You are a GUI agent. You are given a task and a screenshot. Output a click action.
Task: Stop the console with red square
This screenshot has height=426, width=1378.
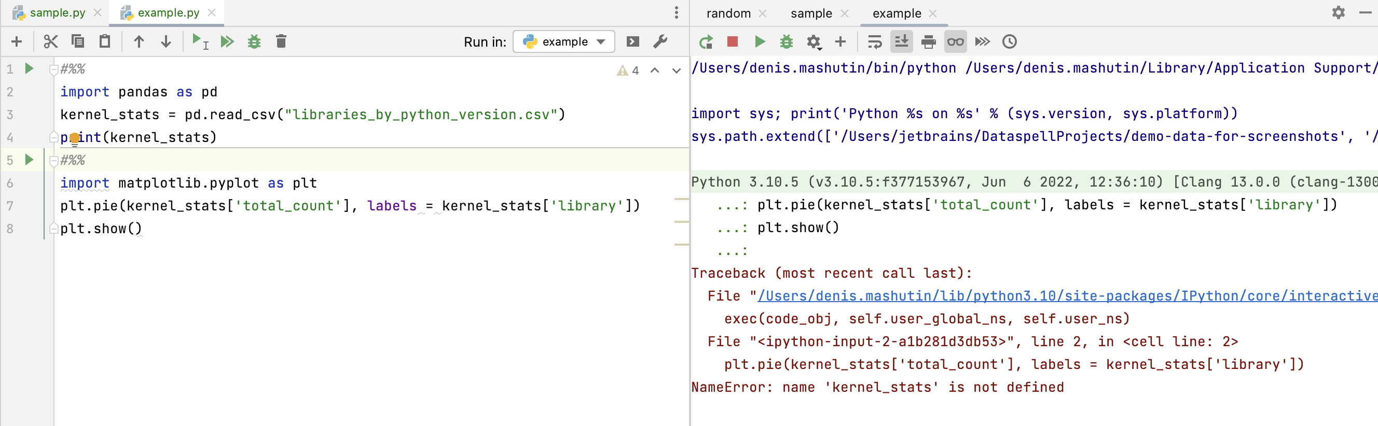tap(733, 41)
